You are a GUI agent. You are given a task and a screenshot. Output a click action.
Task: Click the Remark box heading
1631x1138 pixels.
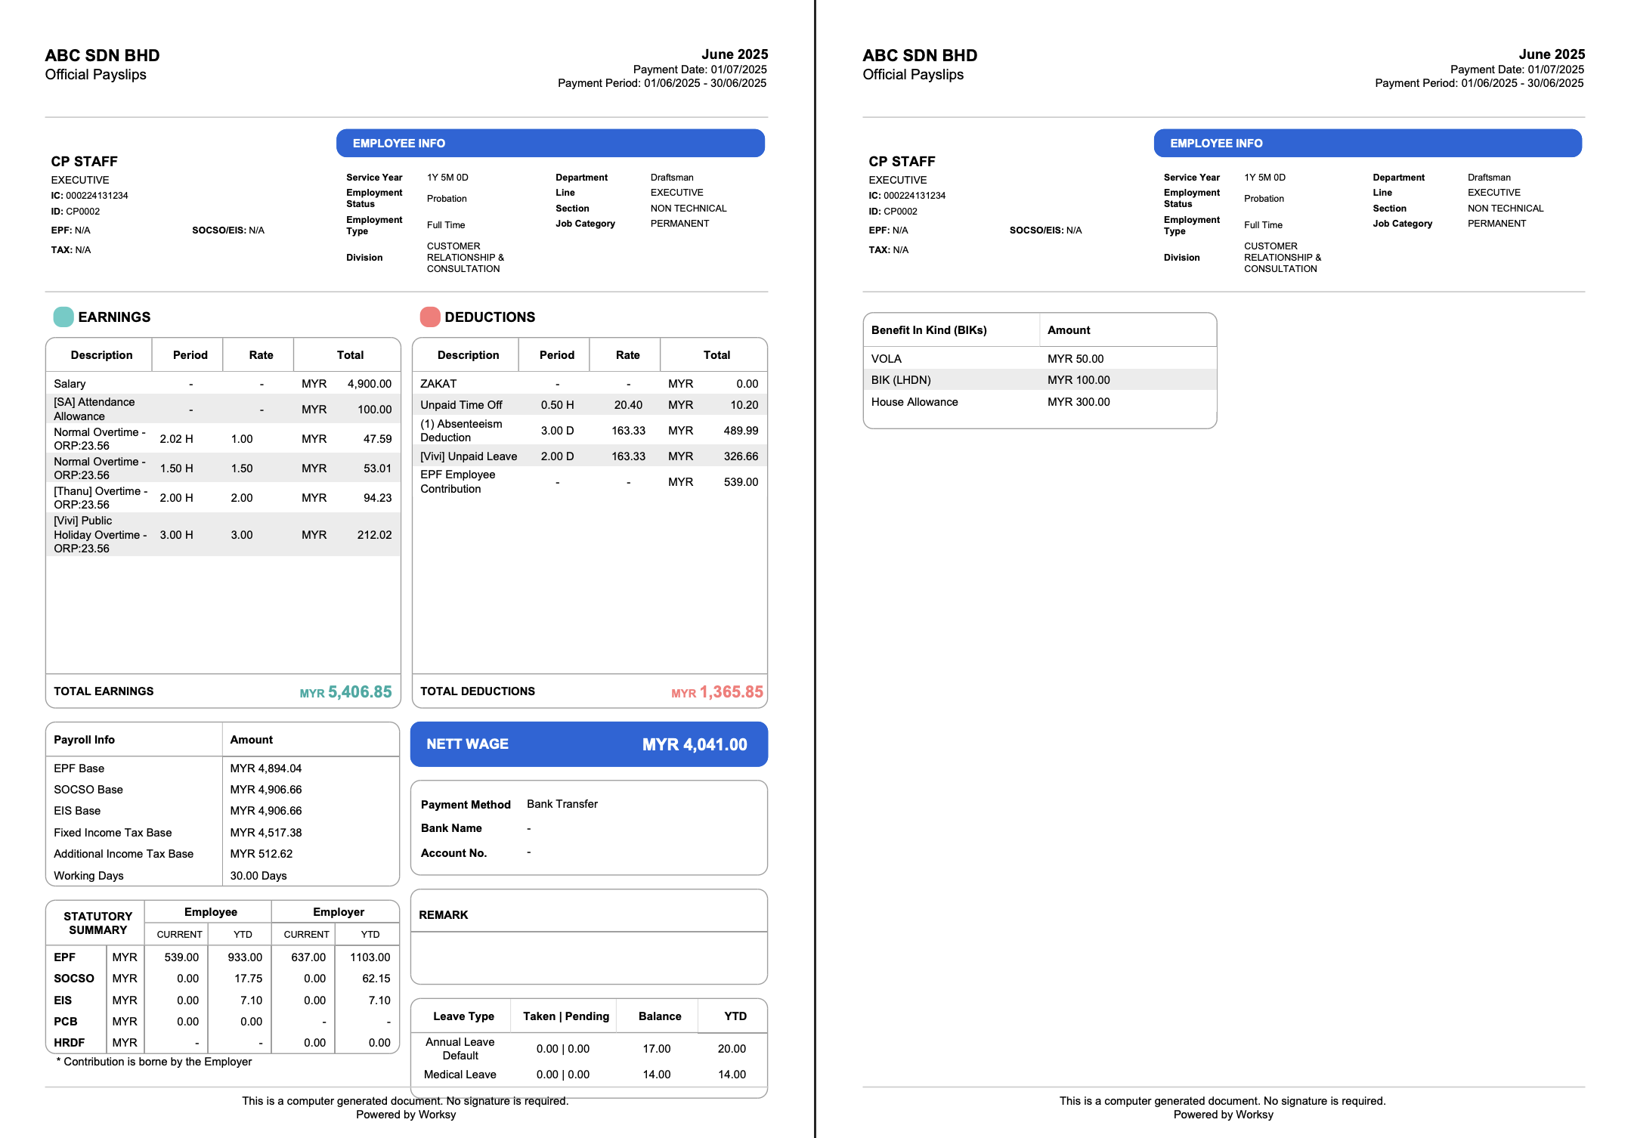(444, 915)
